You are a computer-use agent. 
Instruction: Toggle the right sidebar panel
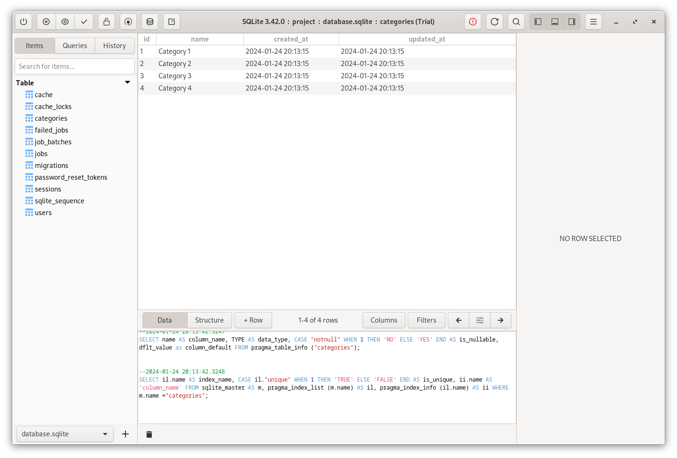click(x=572, y=22)
